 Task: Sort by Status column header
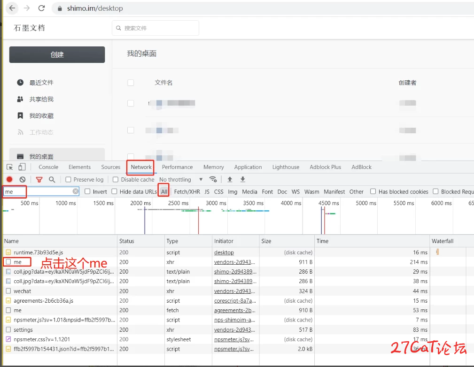tap(140, 241)
